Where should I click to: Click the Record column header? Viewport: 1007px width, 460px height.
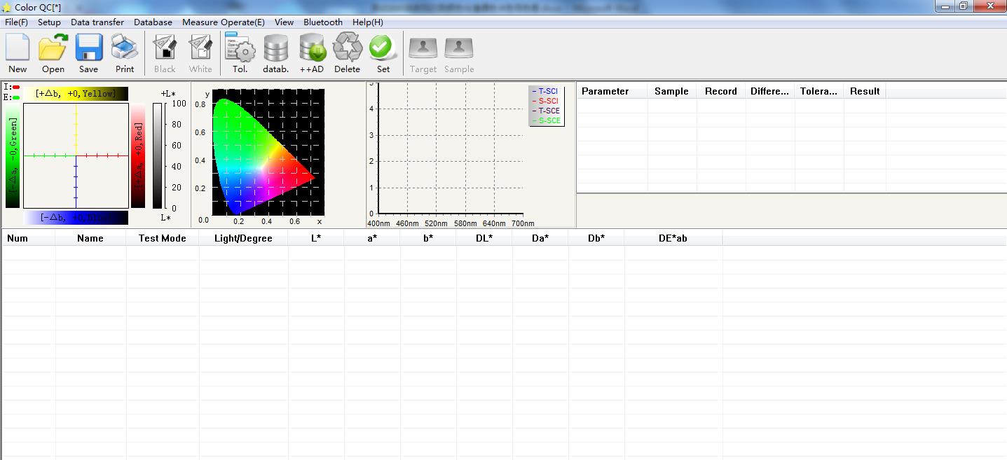tap(721, 91)
